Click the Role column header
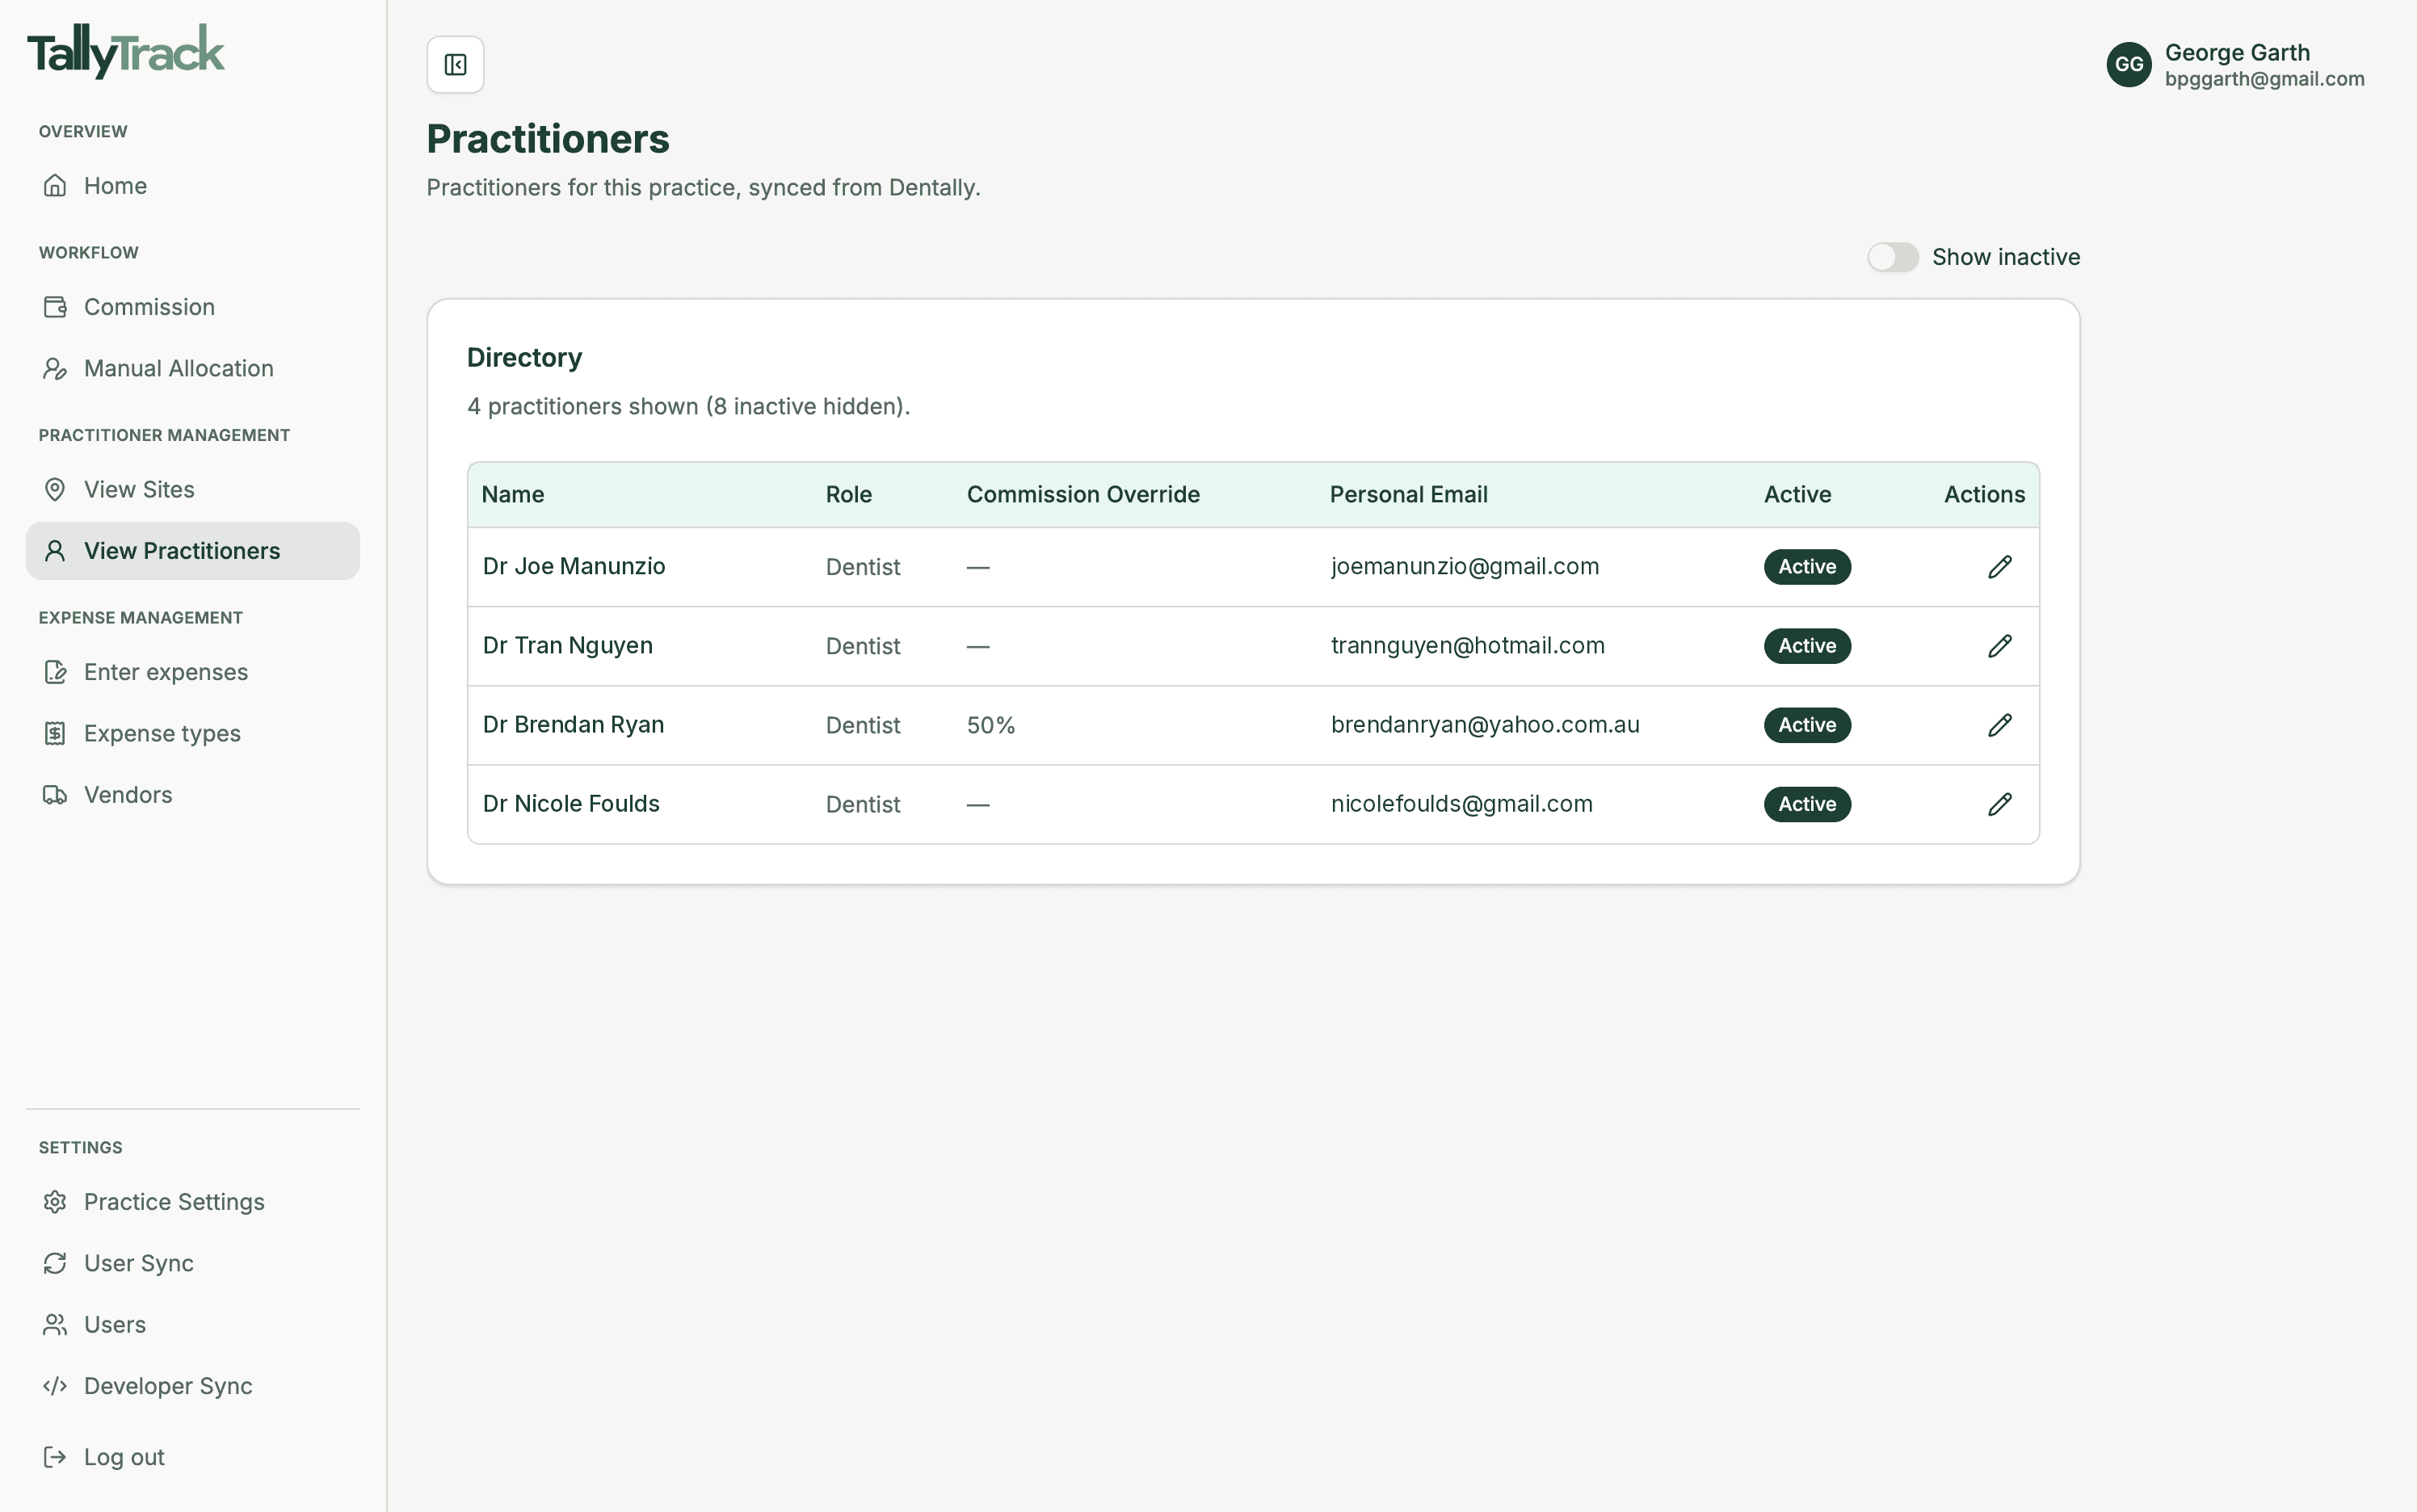This screenshot has height=1512, width=2417. [849, 495]
